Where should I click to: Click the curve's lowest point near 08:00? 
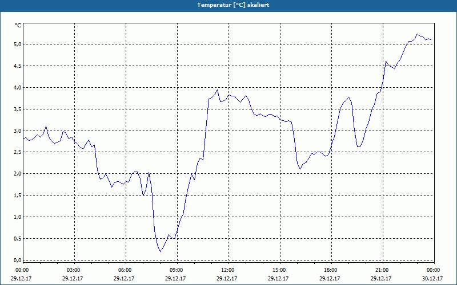click(161, 251)
